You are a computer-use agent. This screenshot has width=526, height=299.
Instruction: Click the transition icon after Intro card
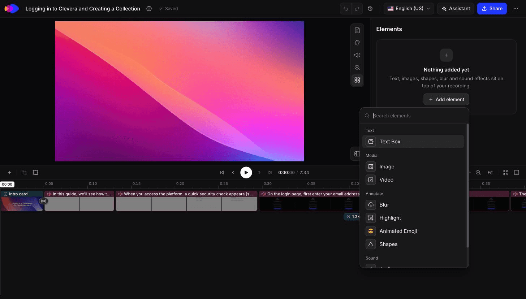[44, 201]
